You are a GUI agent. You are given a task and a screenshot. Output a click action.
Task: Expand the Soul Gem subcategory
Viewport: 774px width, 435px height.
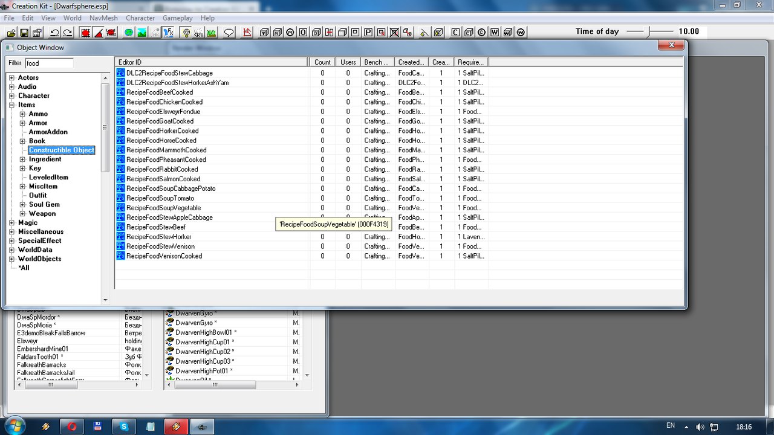pos(22,205)
